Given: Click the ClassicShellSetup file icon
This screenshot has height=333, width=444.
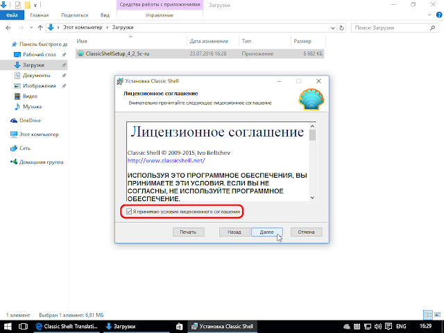Looking at the screenshot, I should click(x=80, y=53).
